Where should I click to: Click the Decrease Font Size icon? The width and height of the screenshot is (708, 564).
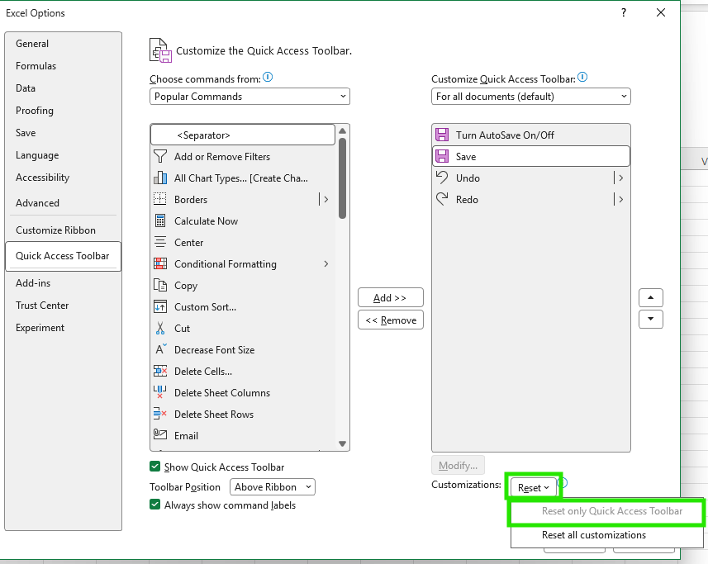click(x=161, y=349)
